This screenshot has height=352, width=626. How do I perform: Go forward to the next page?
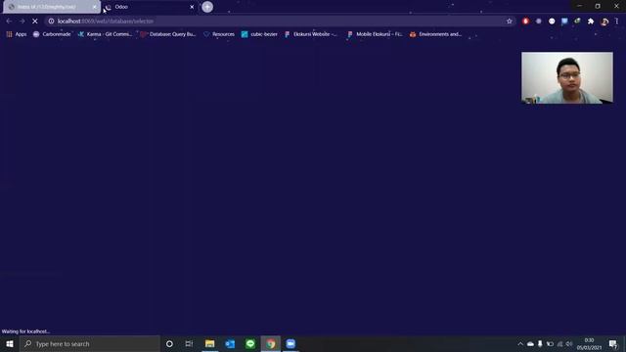(22, 22)
